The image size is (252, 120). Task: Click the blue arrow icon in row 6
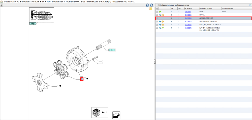pos(160,28)
